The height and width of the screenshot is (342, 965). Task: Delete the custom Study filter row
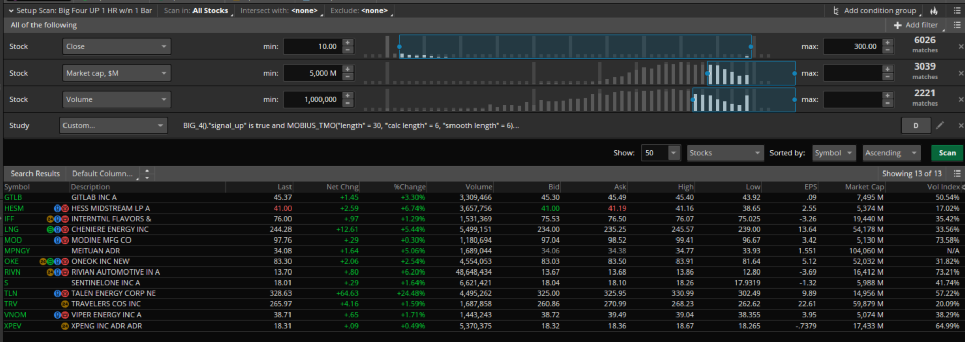[961, 125]
